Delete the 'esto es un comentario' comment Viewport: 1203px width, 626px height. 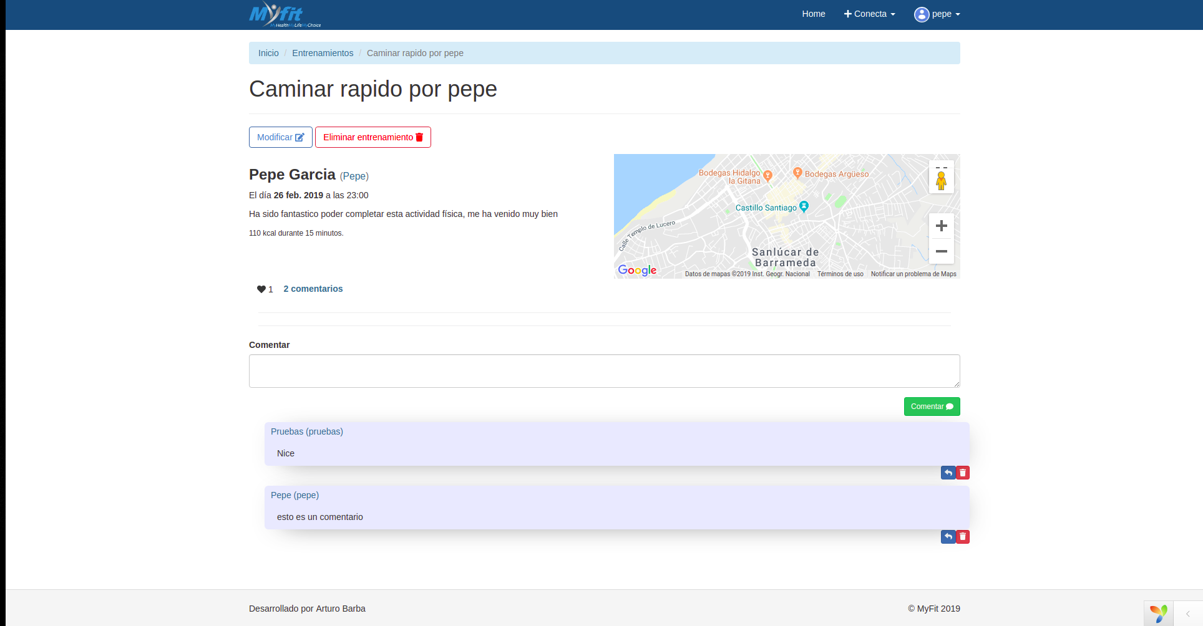(963, 536)
